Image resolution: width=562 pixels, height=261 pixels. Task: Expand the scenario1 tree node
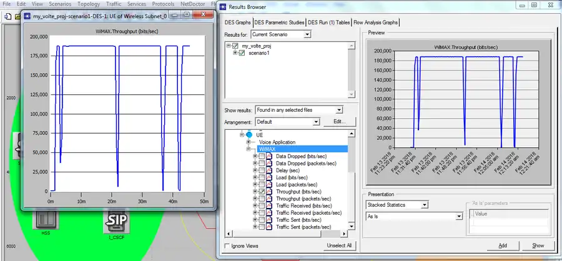[235, 53]
